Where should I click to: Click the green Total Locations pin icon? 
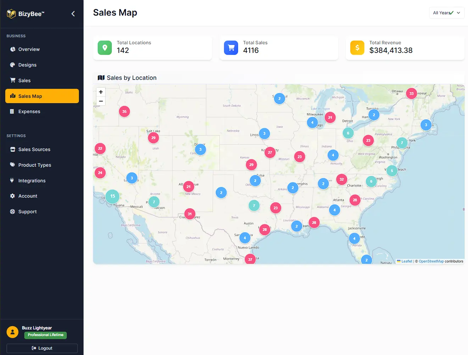tap(104, 48)
